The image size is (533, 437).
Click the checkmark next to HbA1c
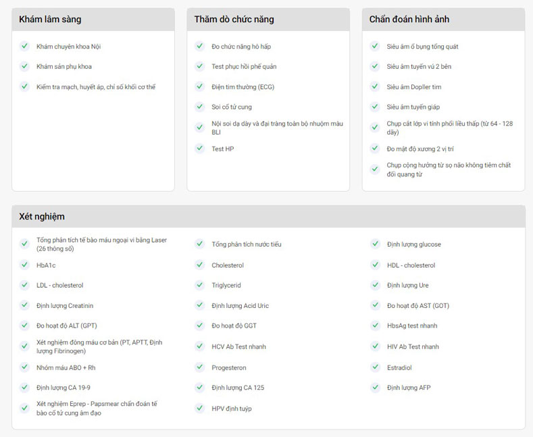tap(24, 265)
